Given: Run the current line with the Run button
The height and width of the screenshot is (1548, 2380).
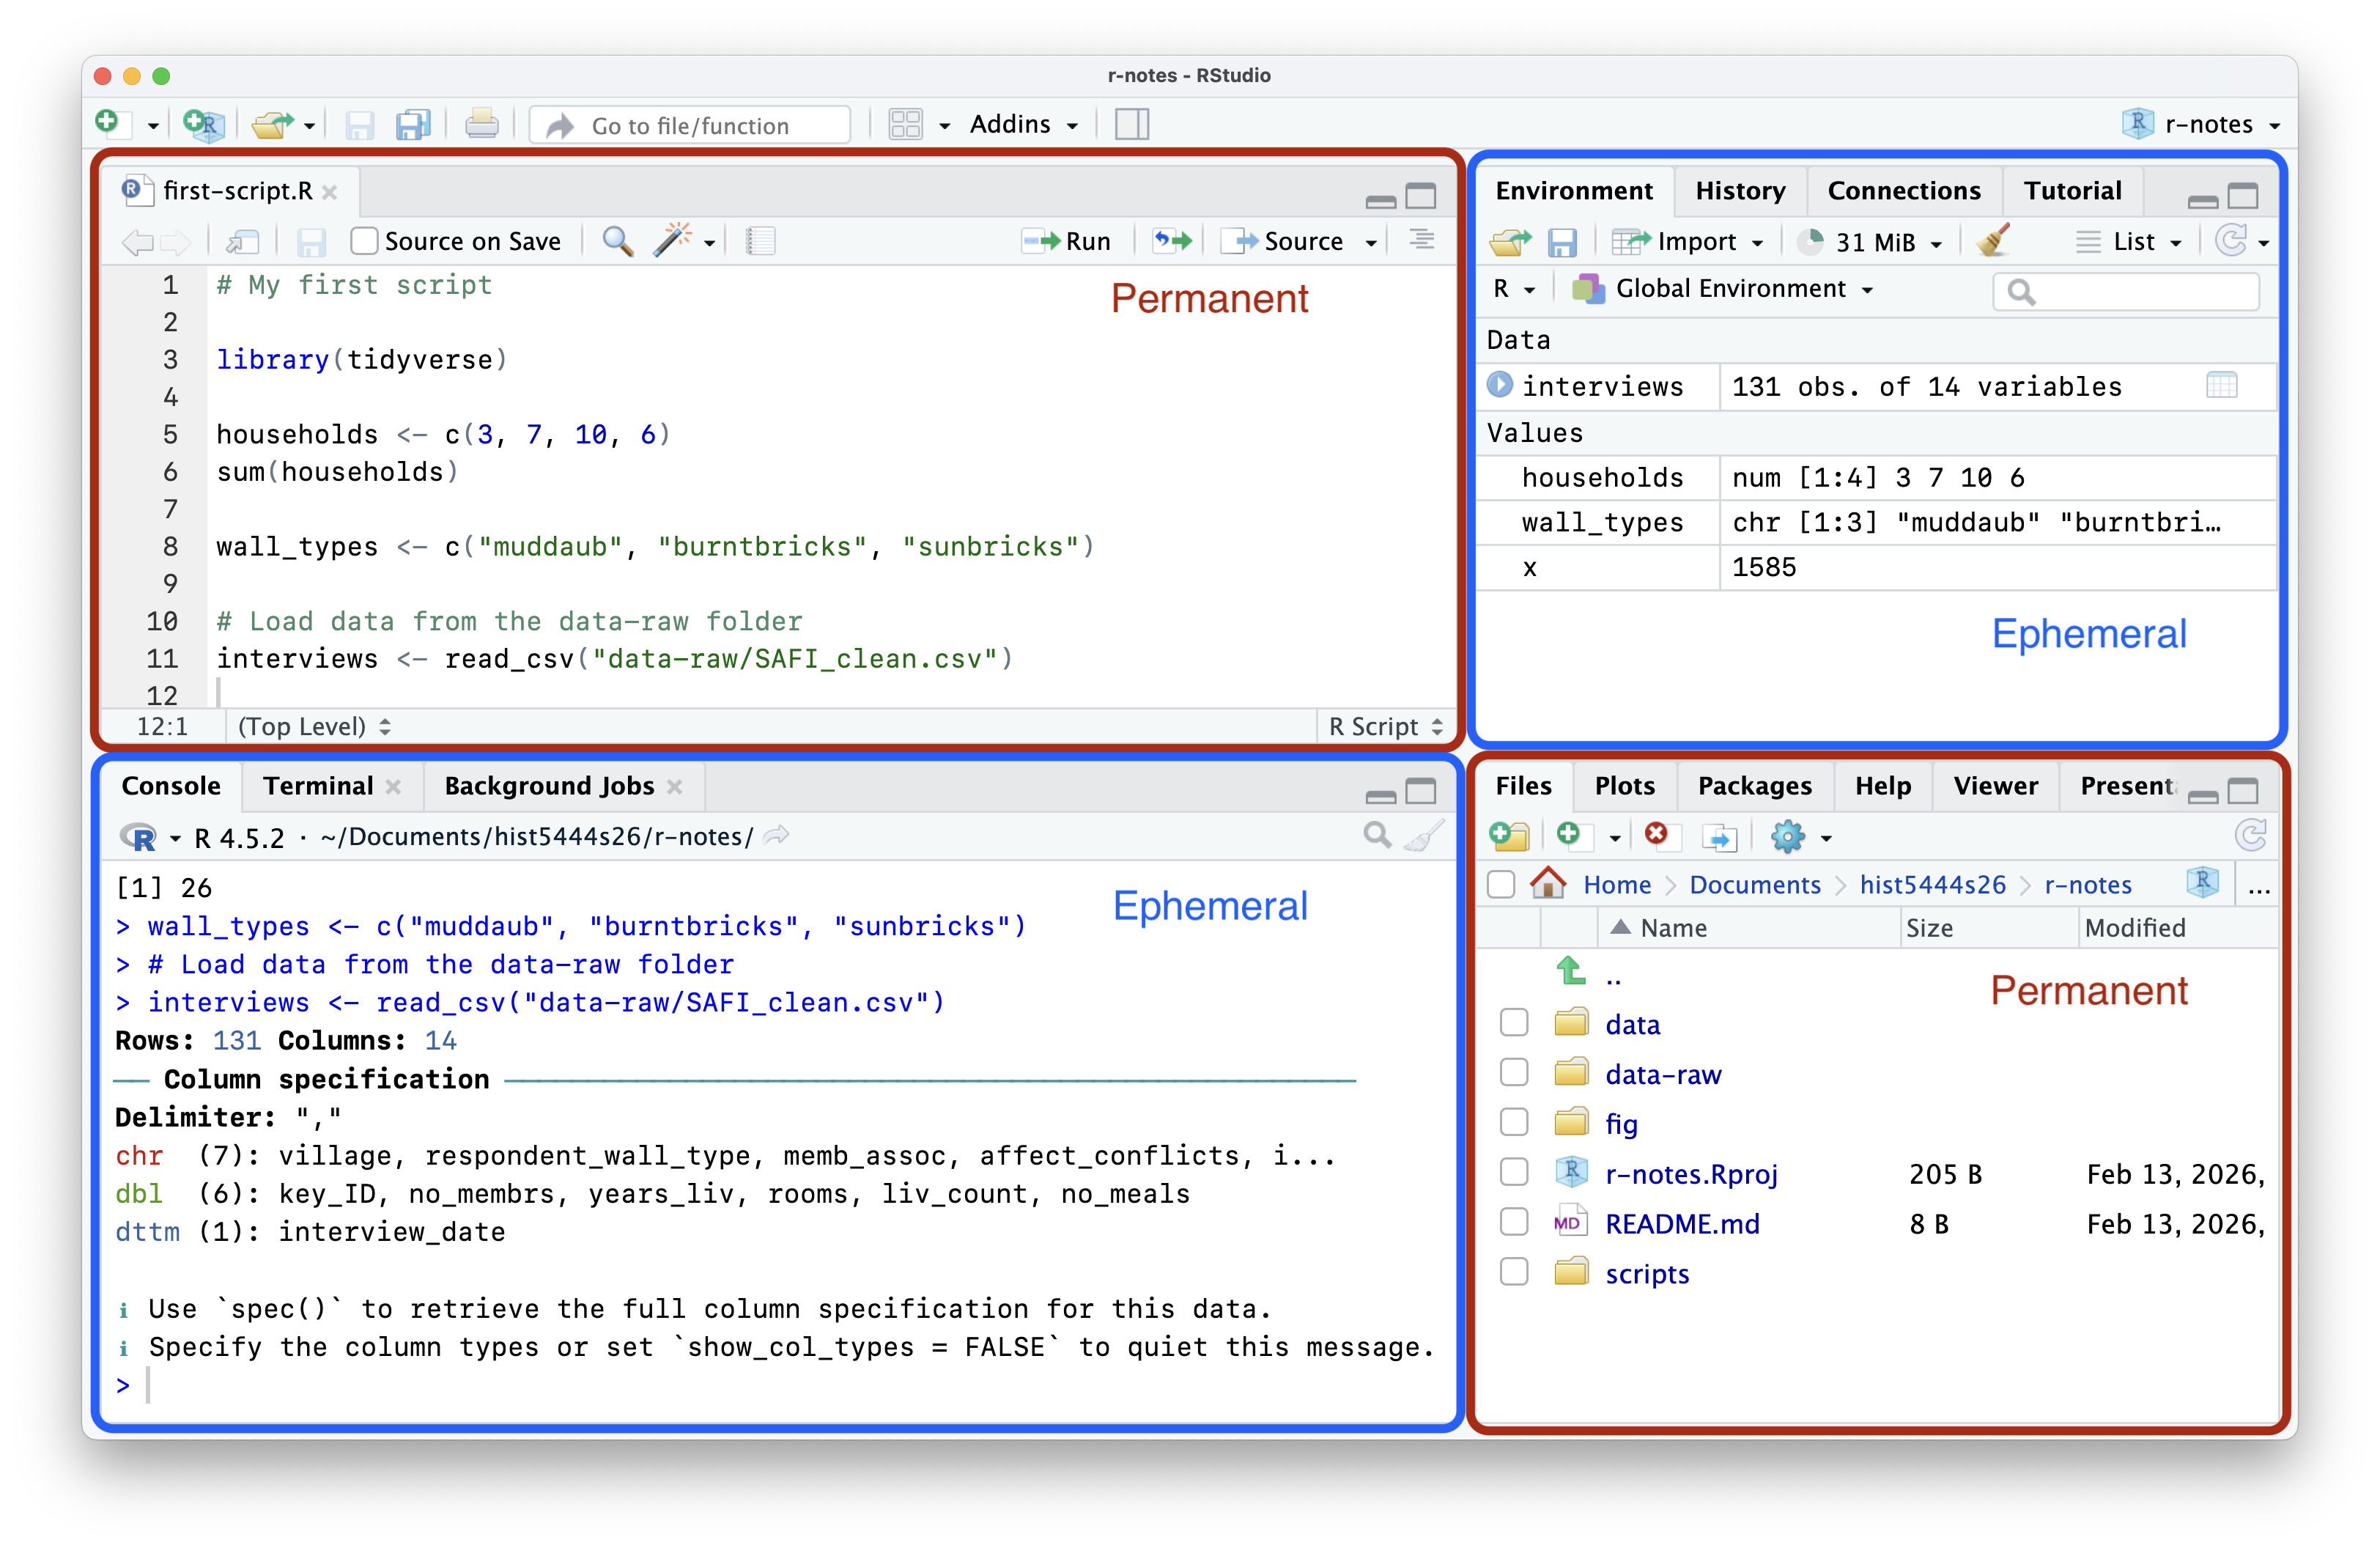Looking at the screenshot, I should tap(1068, 241).
